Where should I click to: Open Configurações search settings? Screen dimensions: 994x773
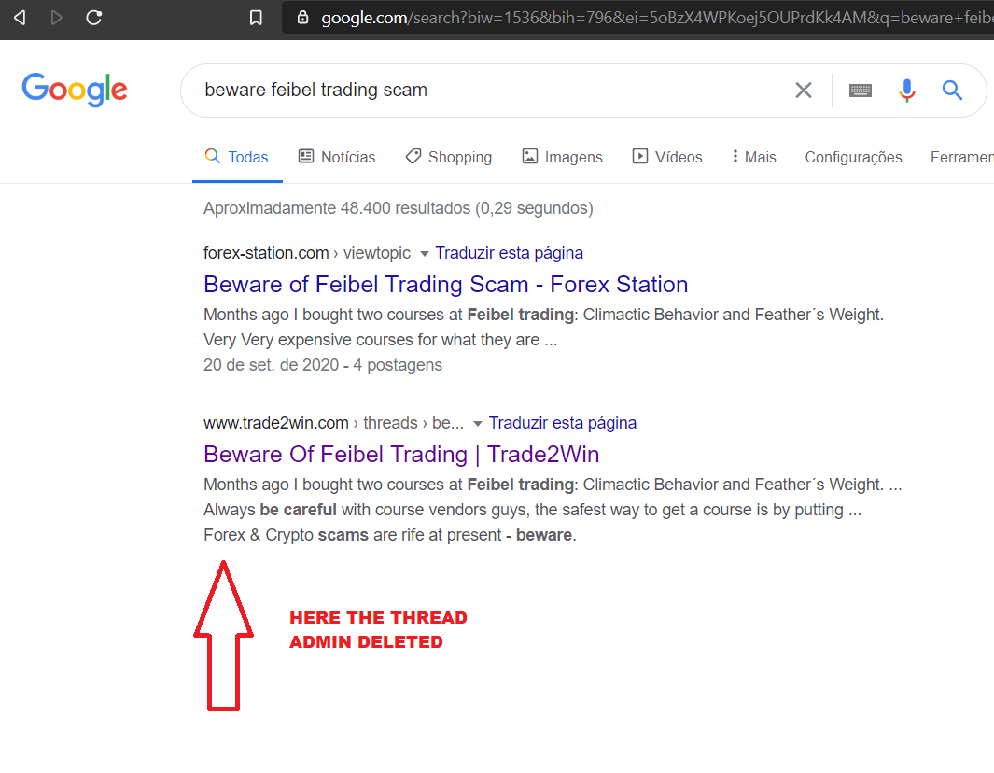pyautogui.click(x=853, y=157)
